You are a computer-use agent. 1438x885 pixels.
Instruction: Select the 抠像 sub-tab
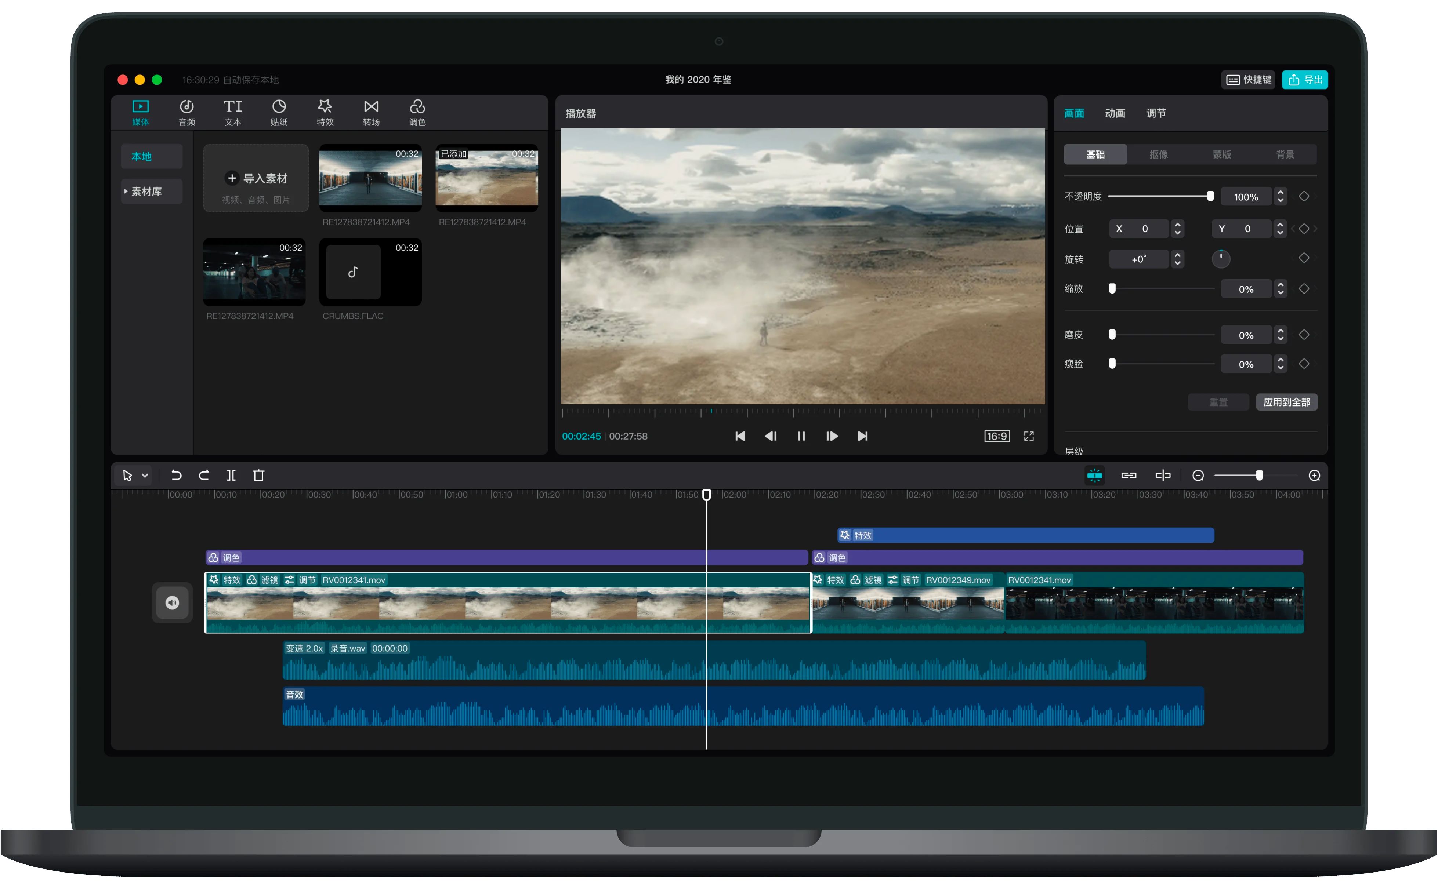pos(1158,154)
